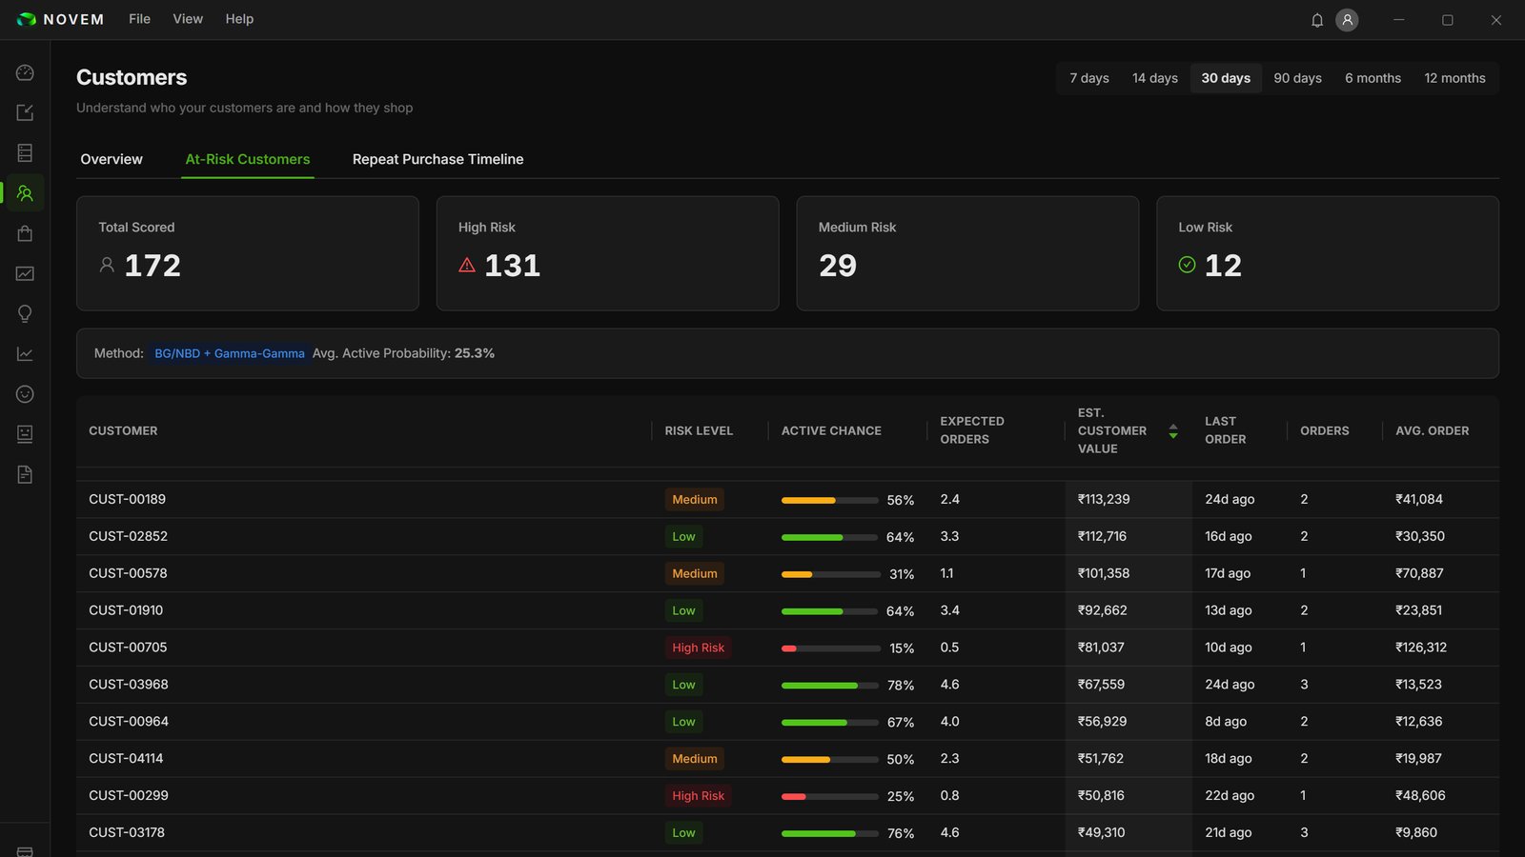Click the Total Scored card
Viewport: 1525px width, 857px height.
248,253
